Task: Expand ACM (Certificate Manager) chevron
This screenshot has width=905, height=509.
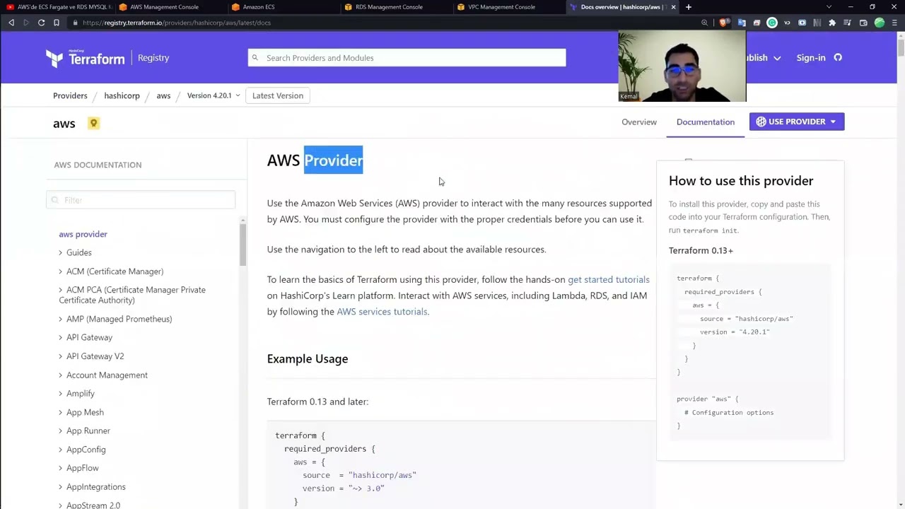Action: 61,271
